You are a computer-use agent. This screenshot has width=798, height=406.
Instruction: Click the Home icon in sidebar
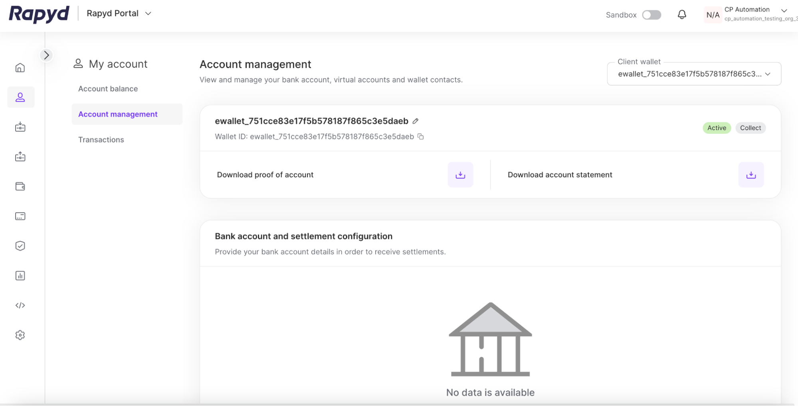coord(20,68)
